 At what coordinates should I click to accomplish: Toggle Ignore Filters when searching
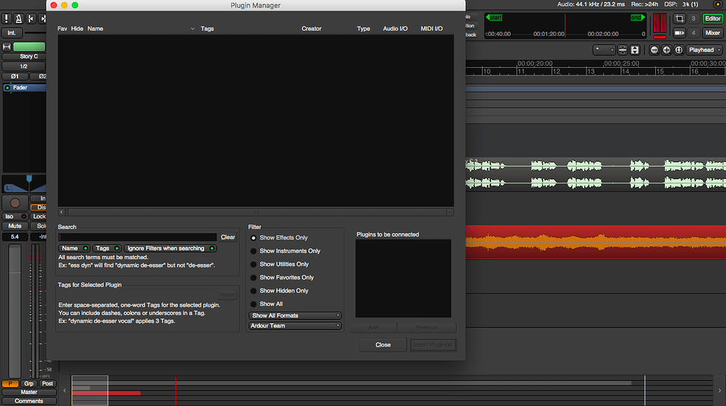point(170,248)
